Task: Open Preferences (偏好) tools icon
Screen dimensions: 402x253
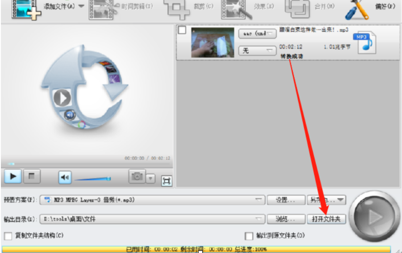Action: pyautogui.click(x=357, y=9)
